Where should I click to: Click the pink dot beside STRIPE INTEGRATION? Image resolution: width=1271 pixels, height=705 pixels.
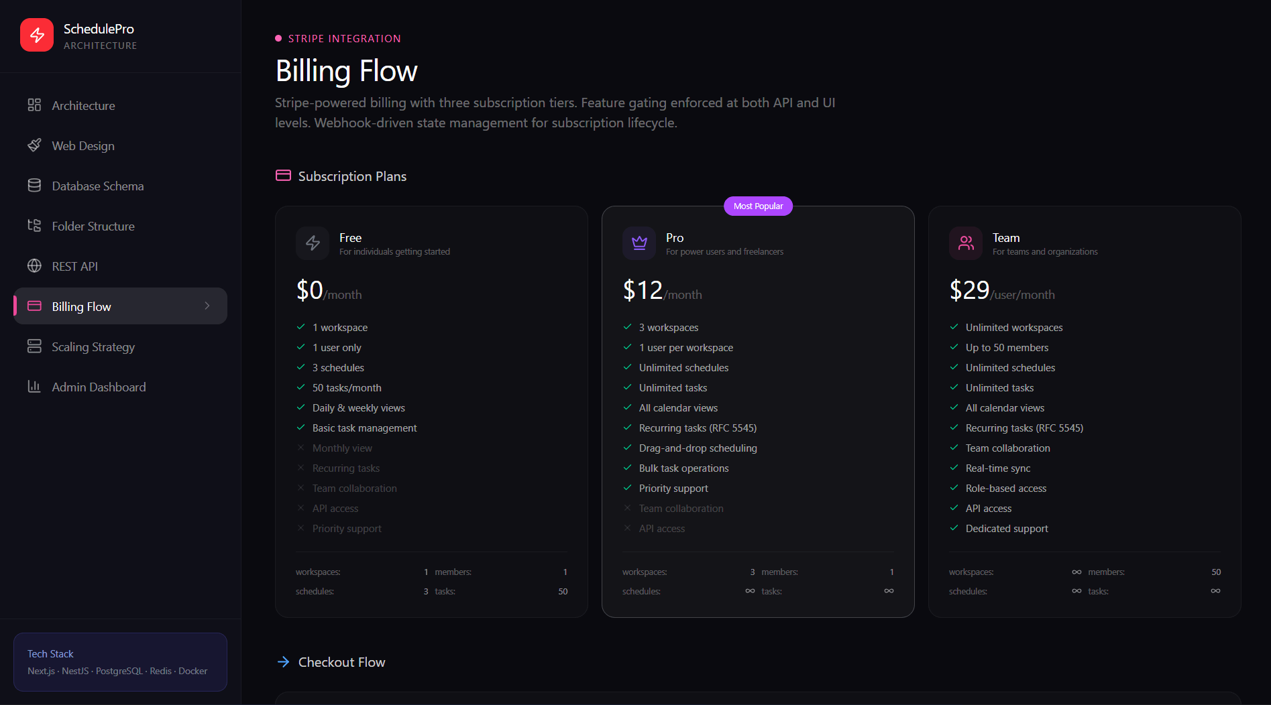tap(278, 38)
